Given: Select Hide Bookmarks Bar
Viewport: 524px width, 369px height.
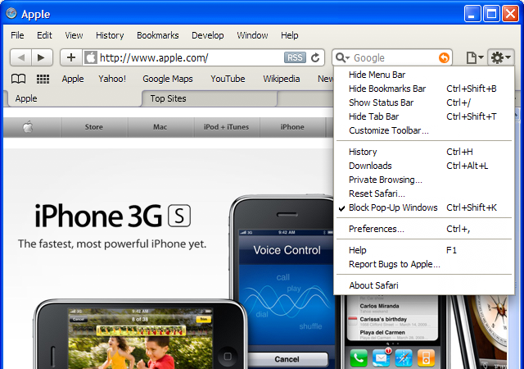Looking at the screenshot, I should point(424,89).
